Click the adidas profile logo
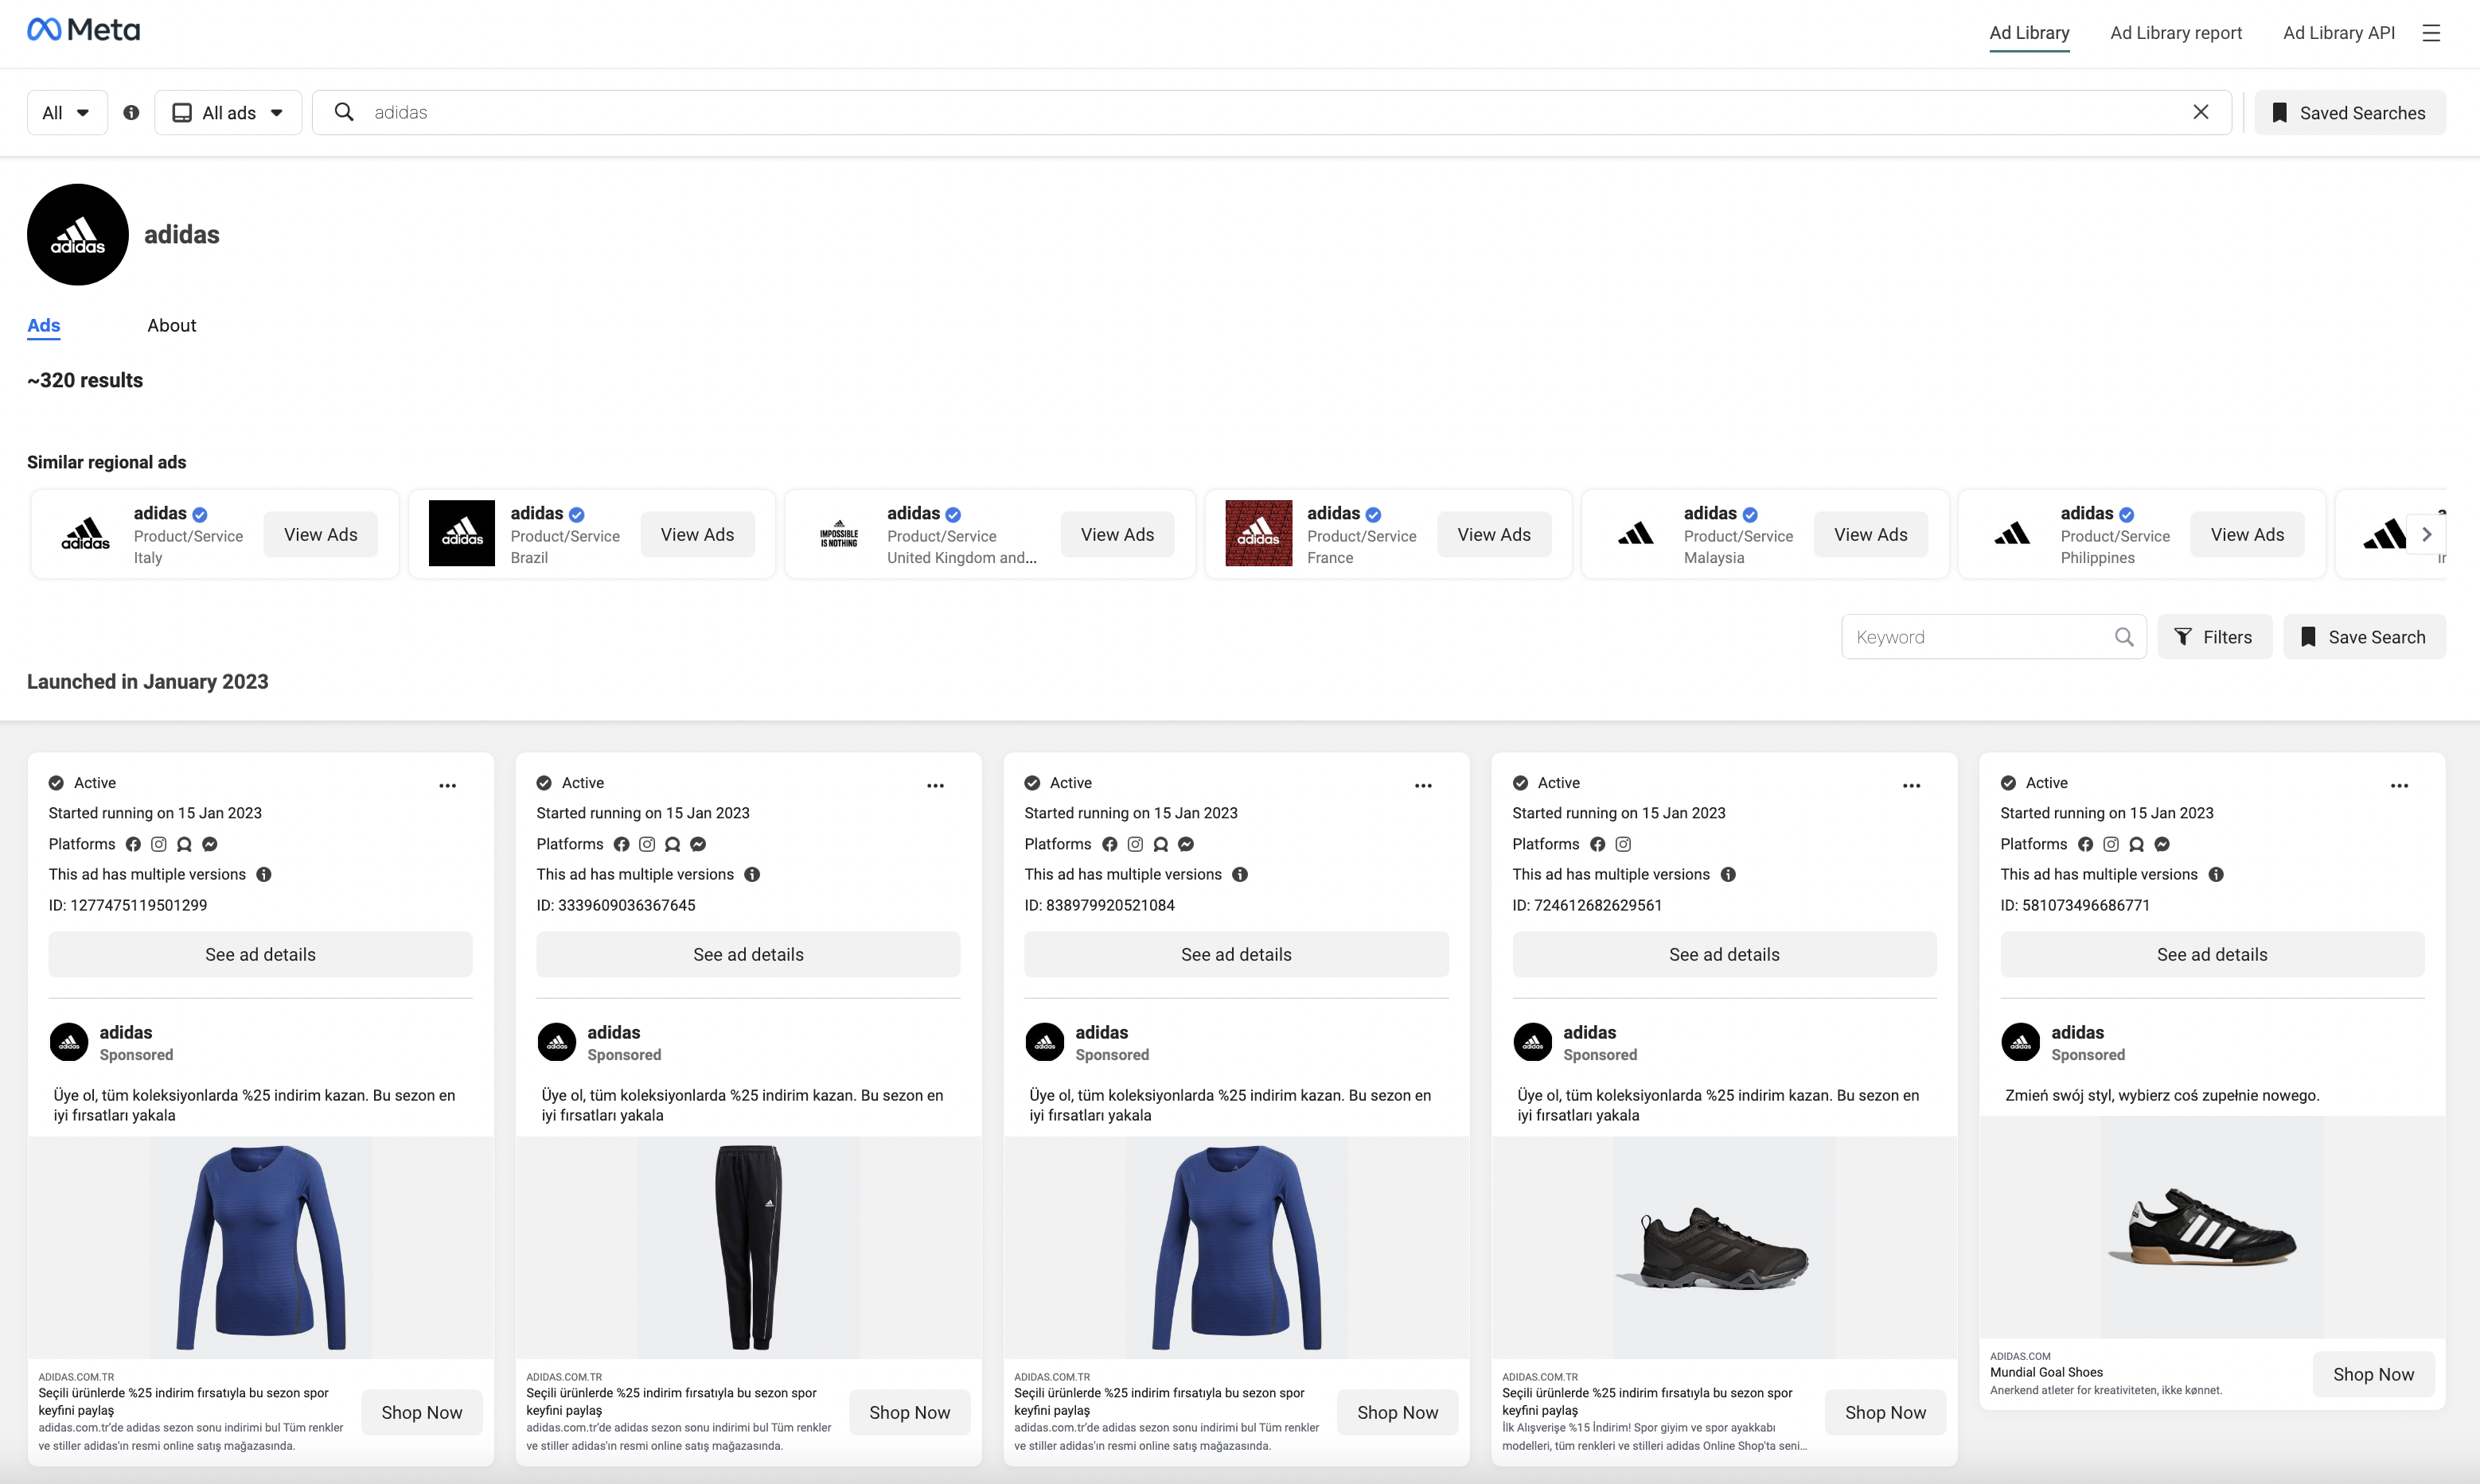 tap(78, 235)
